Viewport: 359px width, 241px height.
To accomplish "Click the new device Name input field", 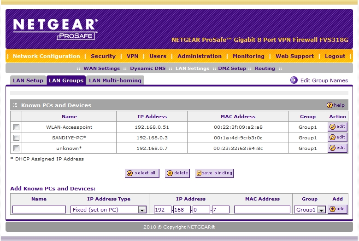I will pos(39,209).
